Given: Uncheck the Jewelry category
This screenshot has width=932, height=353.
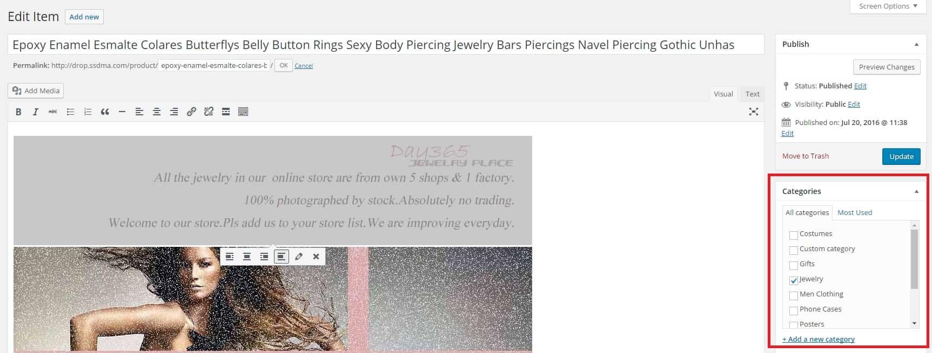Looking at the screenshot, I should (x=794, y=280).
